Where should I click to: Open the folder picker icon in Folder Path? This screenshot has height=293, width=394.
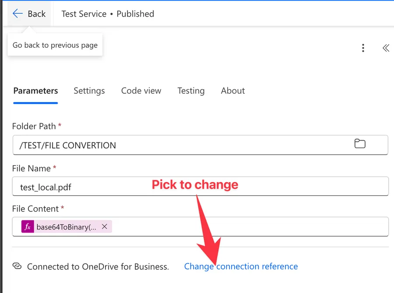360,144
